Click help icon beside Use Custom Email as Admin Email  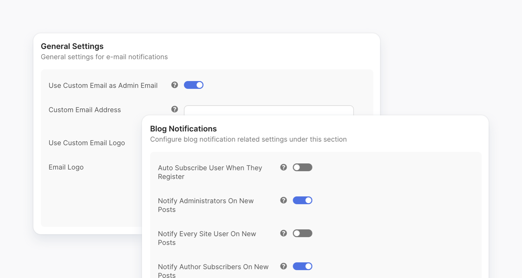[x=174, y=85]
